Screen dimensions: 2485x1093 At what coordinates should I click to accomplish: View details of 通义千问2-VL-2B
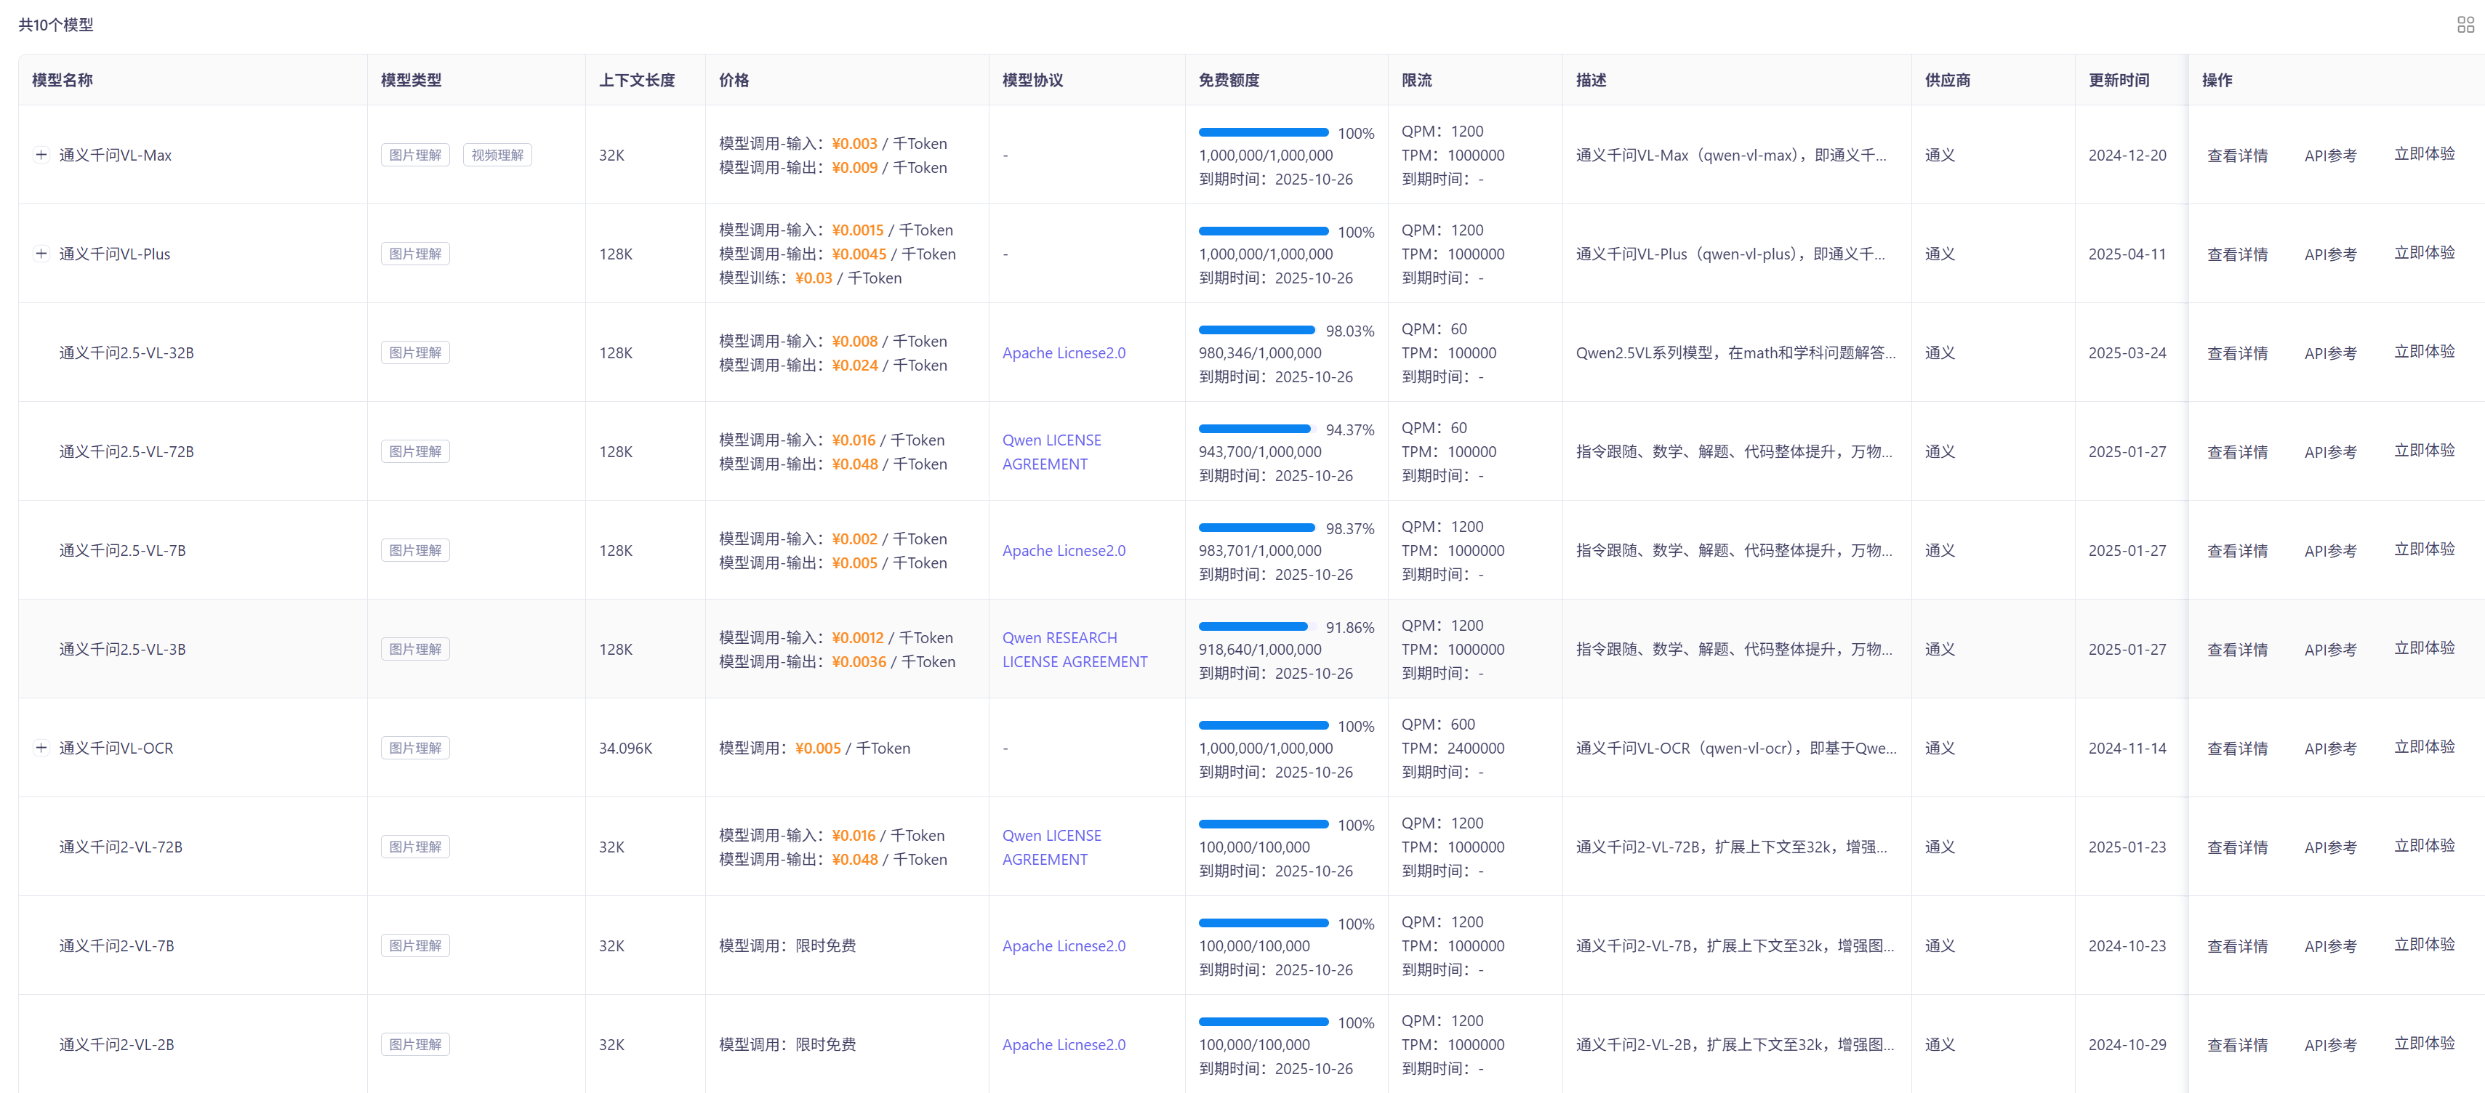pyautogui.click(x=2237, y=1045)
